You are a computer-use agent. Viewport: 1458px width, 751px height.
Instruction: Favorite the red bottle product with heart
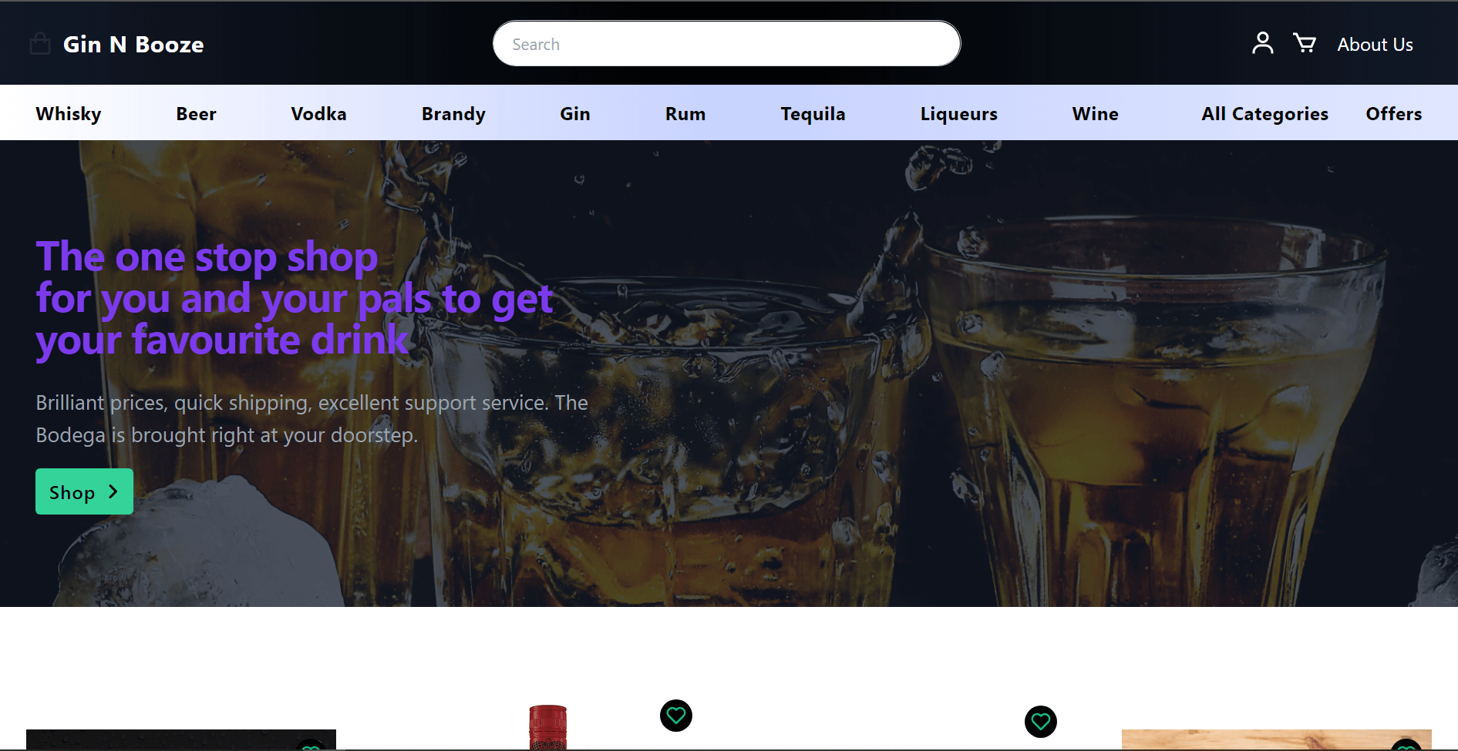click(x=676, y=716)
